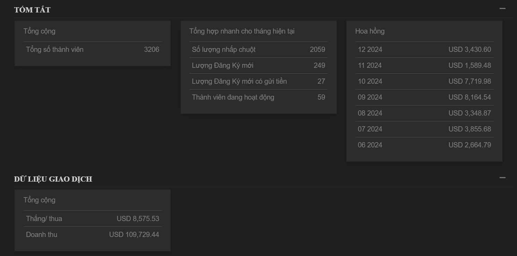Click the depositing signups value 27
This screenshot has width=517, height=256.
[x=321, y=81]
